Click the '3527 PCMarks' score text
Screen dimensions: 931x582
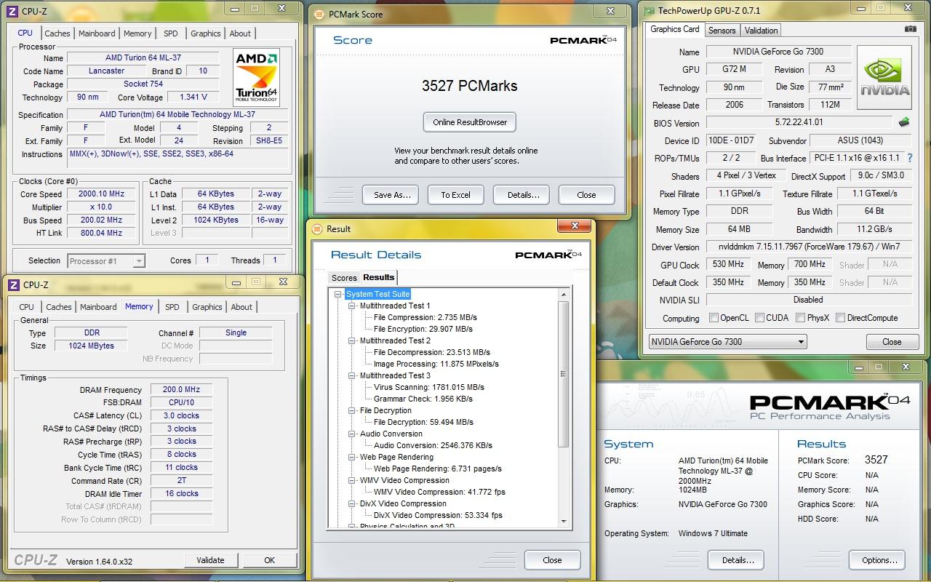tap(470, 86)
